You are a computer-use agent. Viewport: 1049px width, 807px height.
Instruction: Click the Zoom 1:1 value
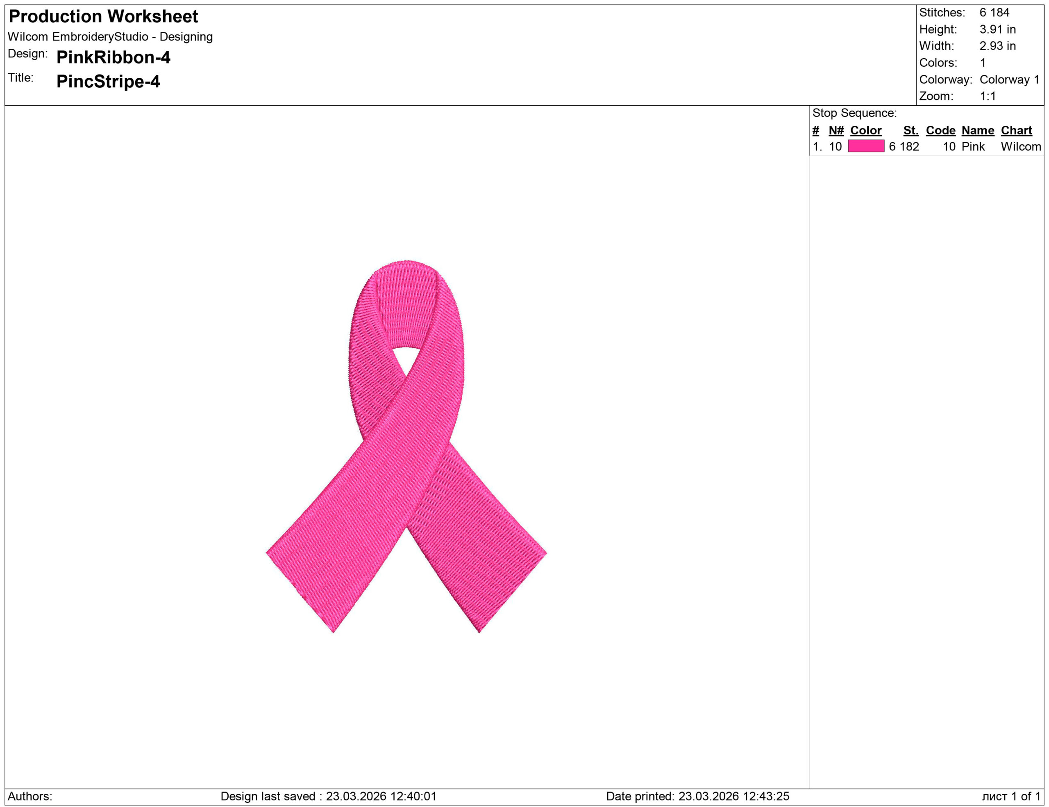988,96
